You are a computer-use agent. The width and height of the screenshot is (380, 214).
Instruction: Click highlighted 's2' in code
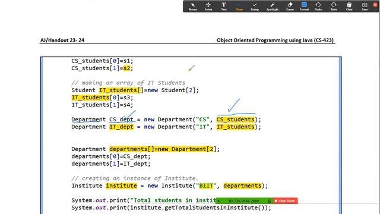(x=126, y=68)
